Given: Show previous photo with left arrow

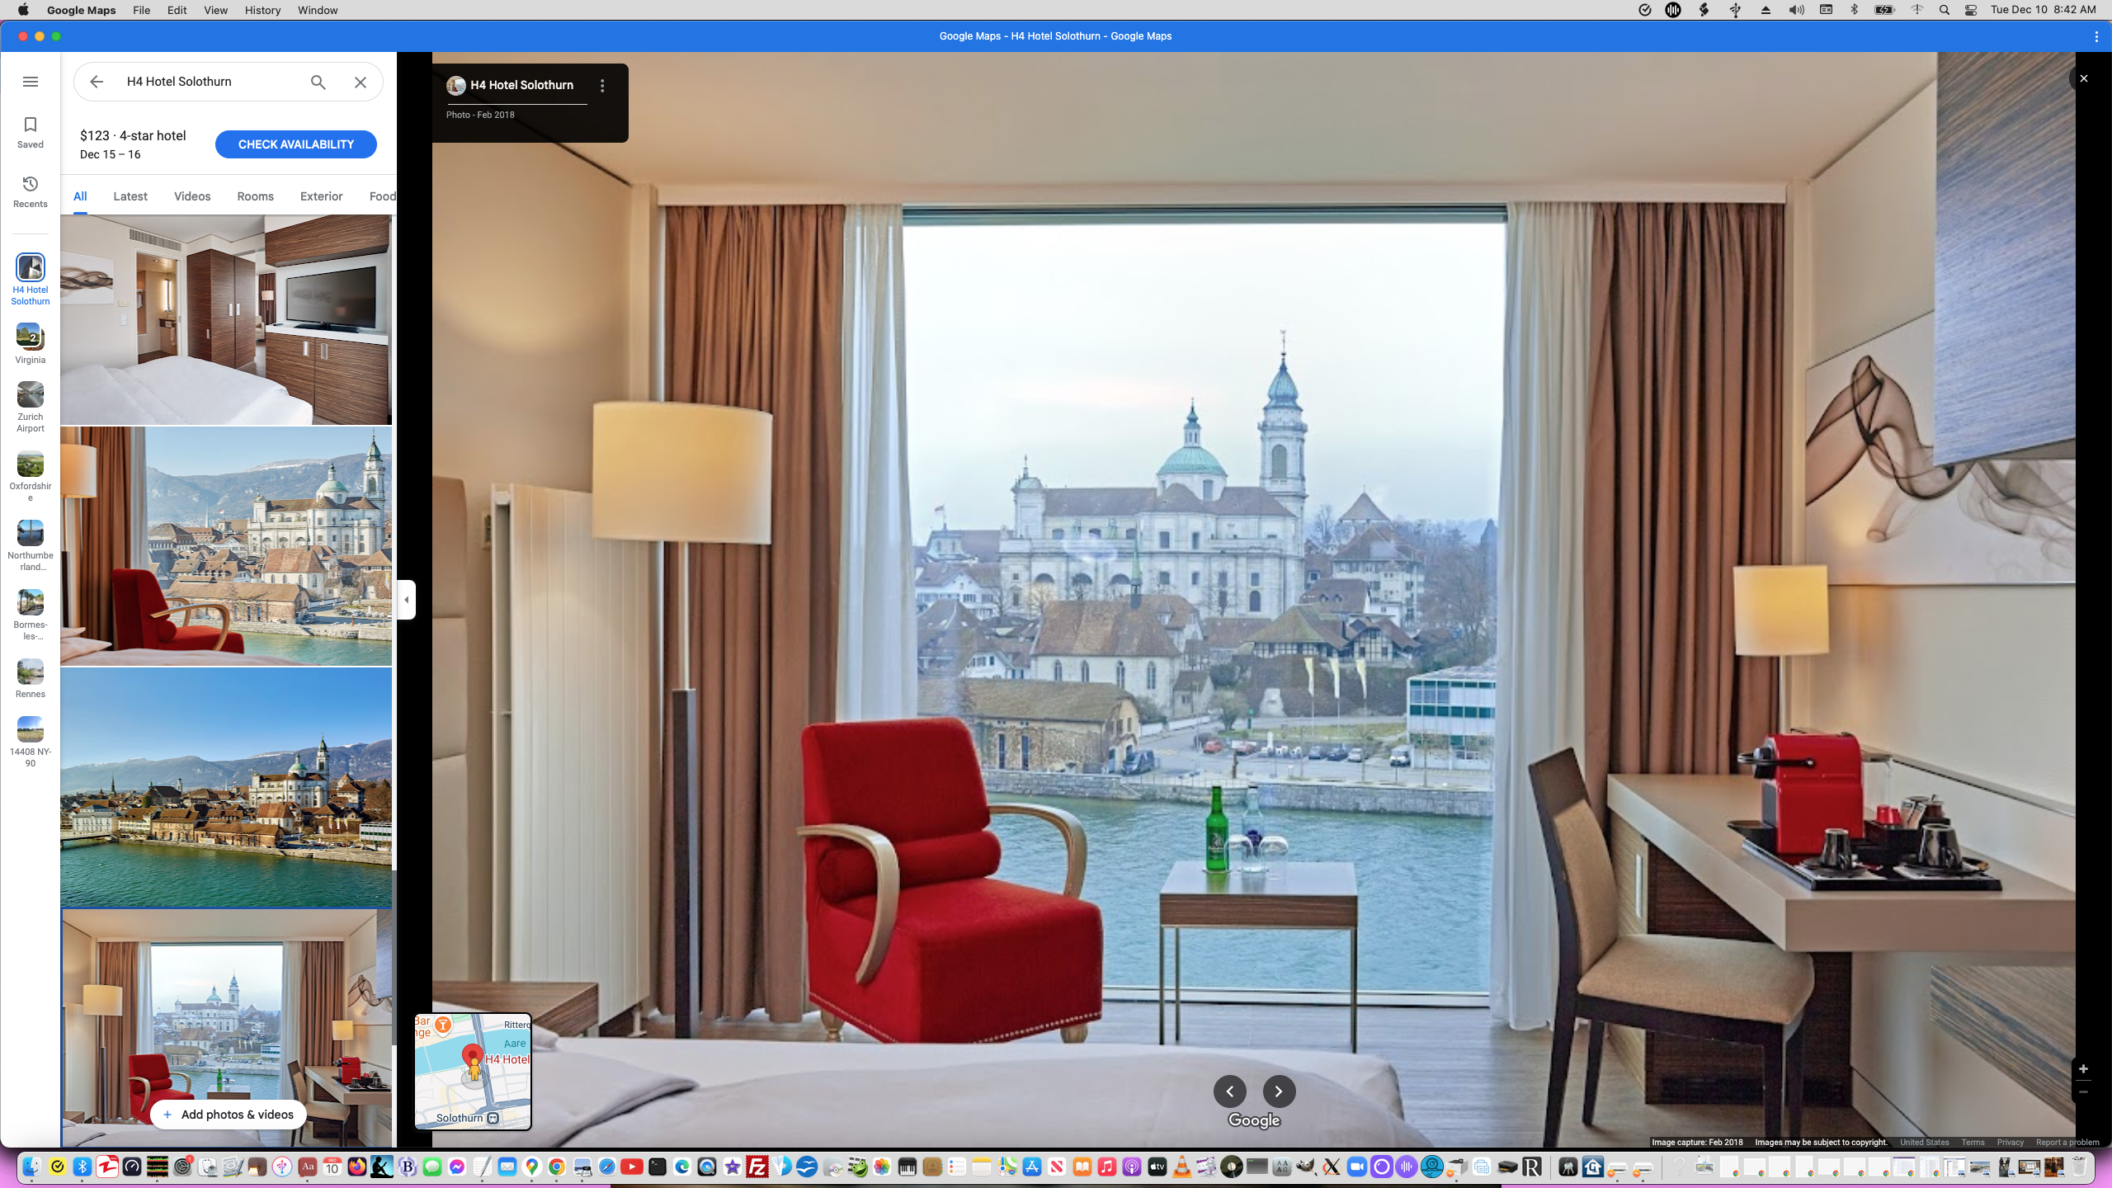Looking at the screenshot, I should [x=1229, y=1091].
